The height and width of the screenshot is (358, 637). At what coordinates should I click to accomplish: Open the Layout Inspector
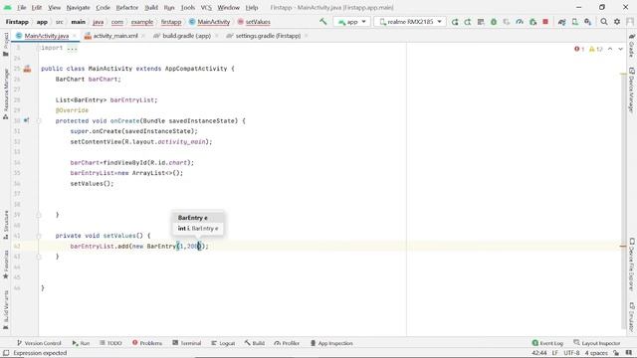pyautogui.click(x=597, y=343)
